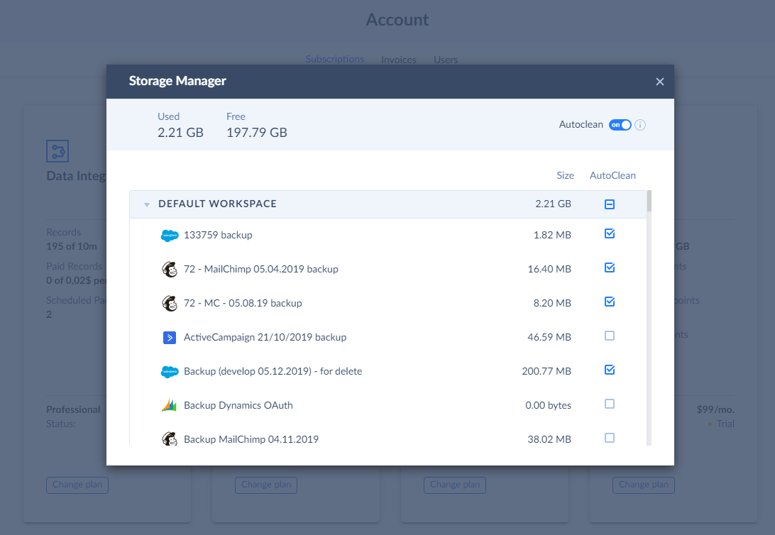Click the DEFAULT WORKSPACE heading text
This screenshot has width=775, height=535.
pyautogui.click(x=217, y=204)
